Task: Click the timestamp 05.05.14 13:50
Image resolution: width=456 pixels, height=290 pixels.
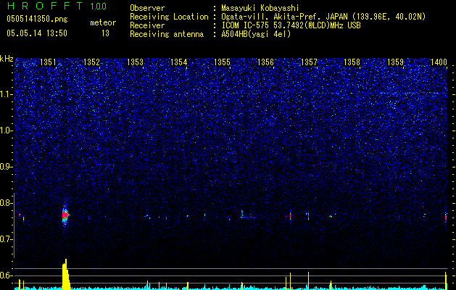Action: [37, 33]
